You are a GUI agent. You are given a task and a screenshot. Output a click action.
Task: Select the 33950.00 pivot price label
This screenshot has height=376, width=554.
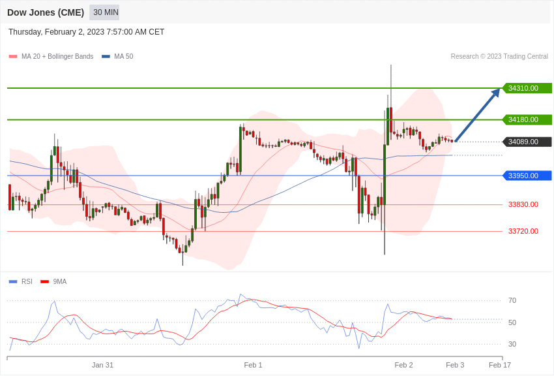[x=527, y=176]
